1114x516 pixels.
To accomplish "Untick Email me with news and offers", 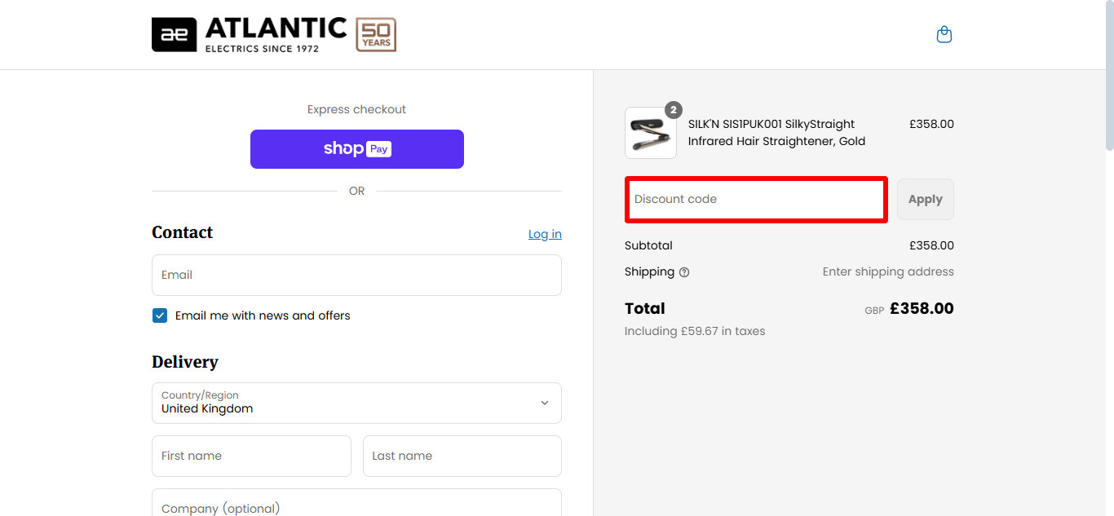I will (x=160, y=315).
